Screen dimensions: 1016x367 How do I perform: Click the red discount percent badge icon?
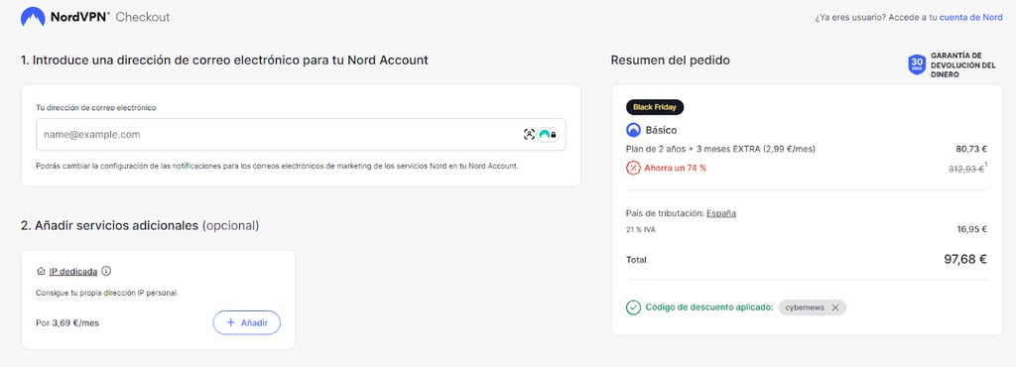pyautogui.click(x=633, y=168)
